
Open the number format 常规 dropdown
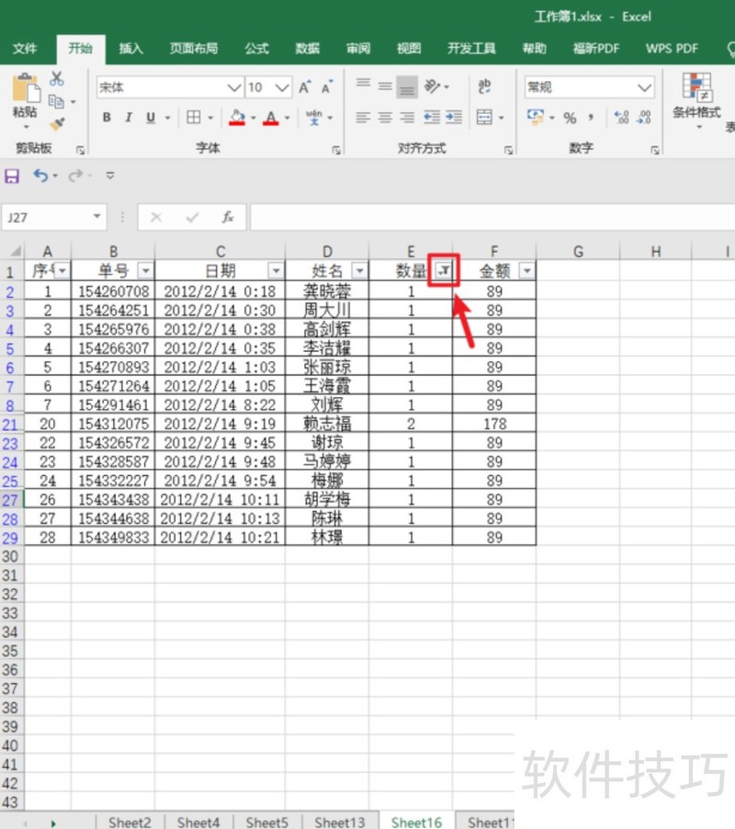click(x=644, y=87)
